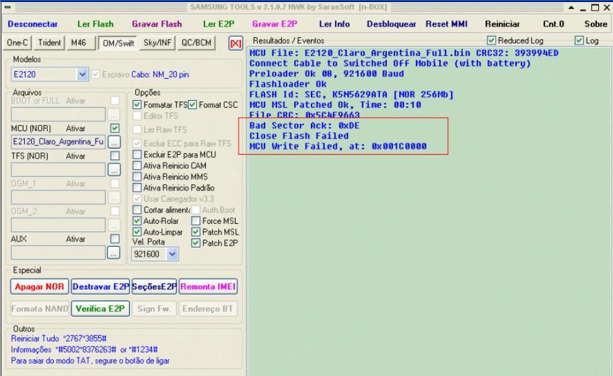Open Vel. Porta 921600 dropdown

click(x=172, y=254)
